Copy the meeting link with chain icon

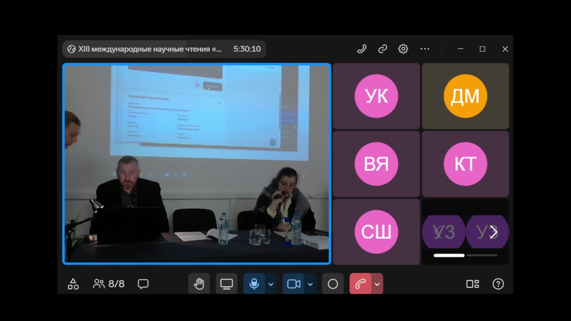pyautogui.click(x=382, y=49)
